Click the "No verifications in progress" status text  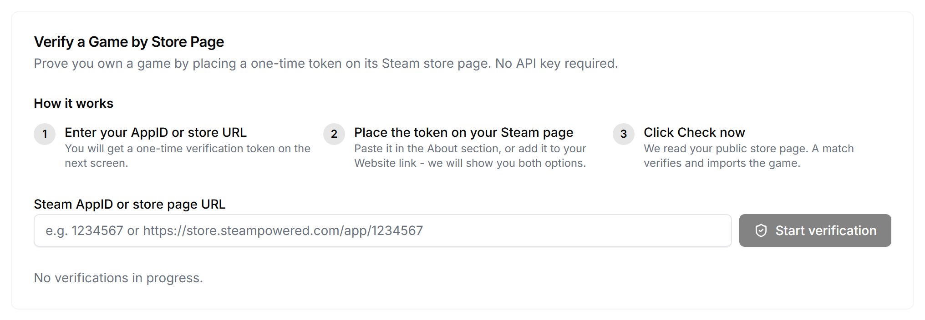click(118, 278)
